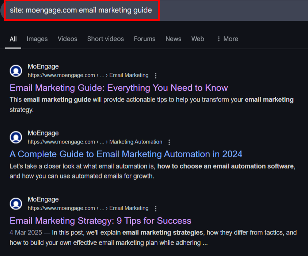Click the moengage.com Marketing Automation breadcrumb URL
This screenshot has width=308, height=256.
[95, 142]
